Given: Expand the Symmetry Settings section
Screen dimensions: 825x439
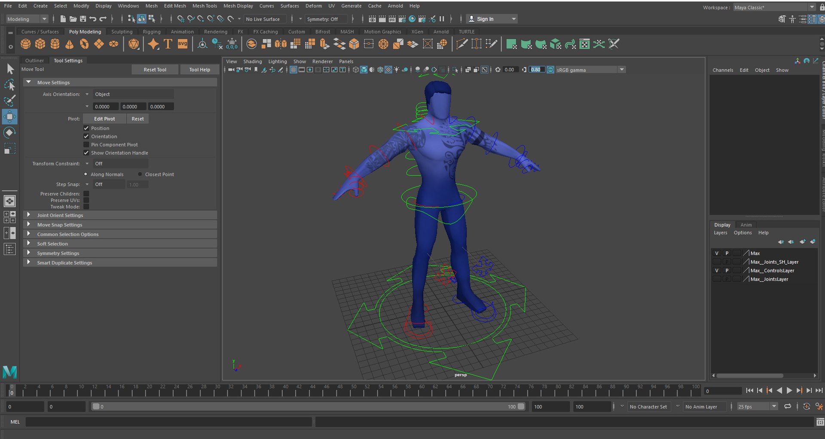Looking at the screenshot, I should [29, 253].
